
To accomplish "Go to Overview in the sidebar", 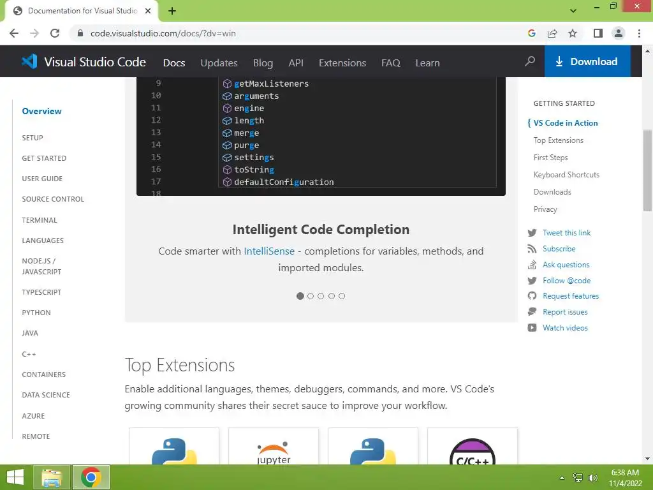I will (41, 111).
